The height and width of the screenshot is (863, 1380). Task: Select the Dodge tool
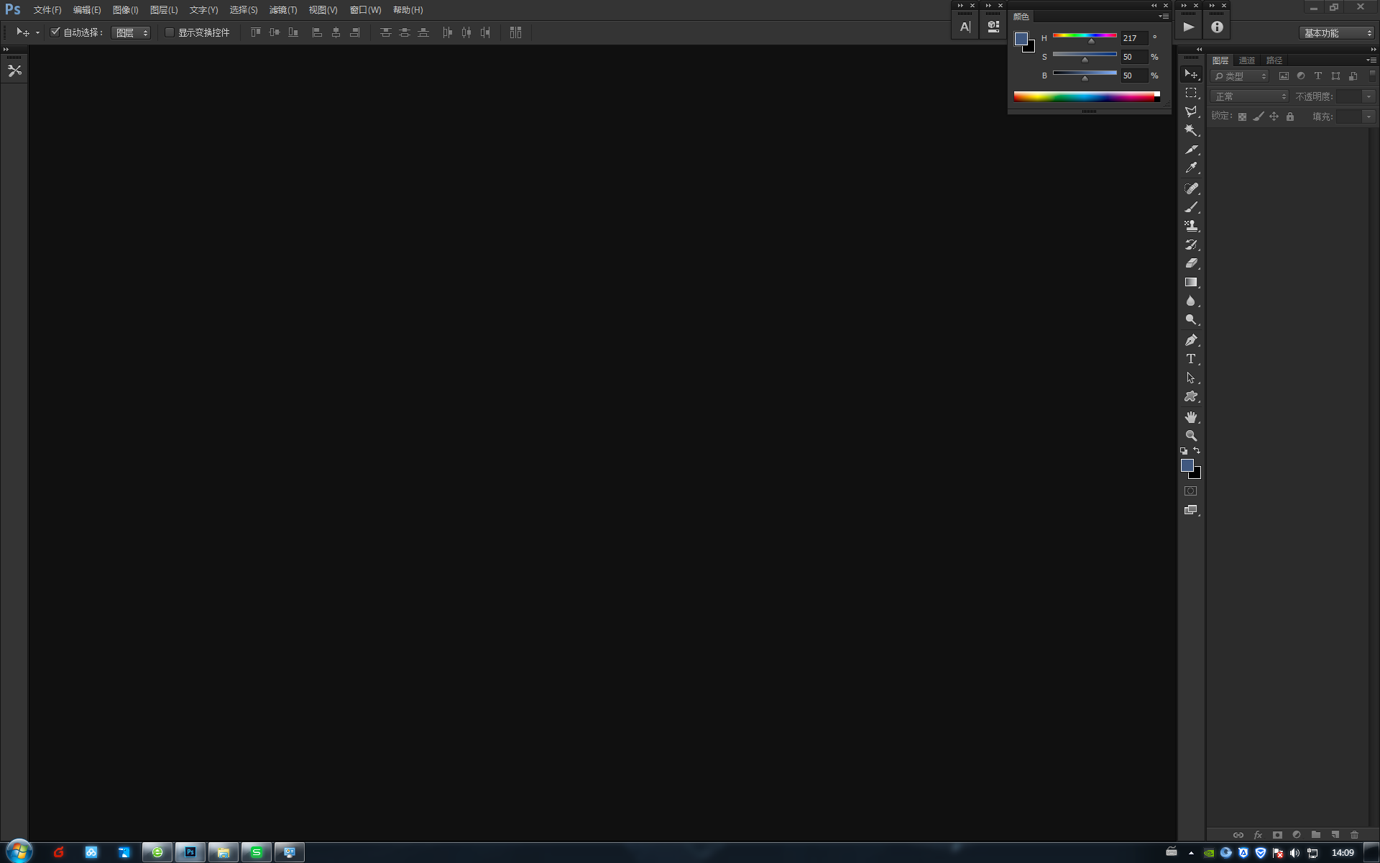click(1191, 319)
